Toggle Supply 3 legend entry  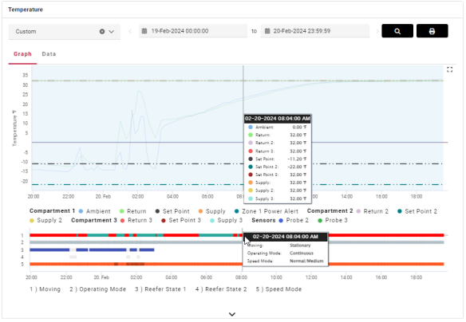click(x=226, y=220)
